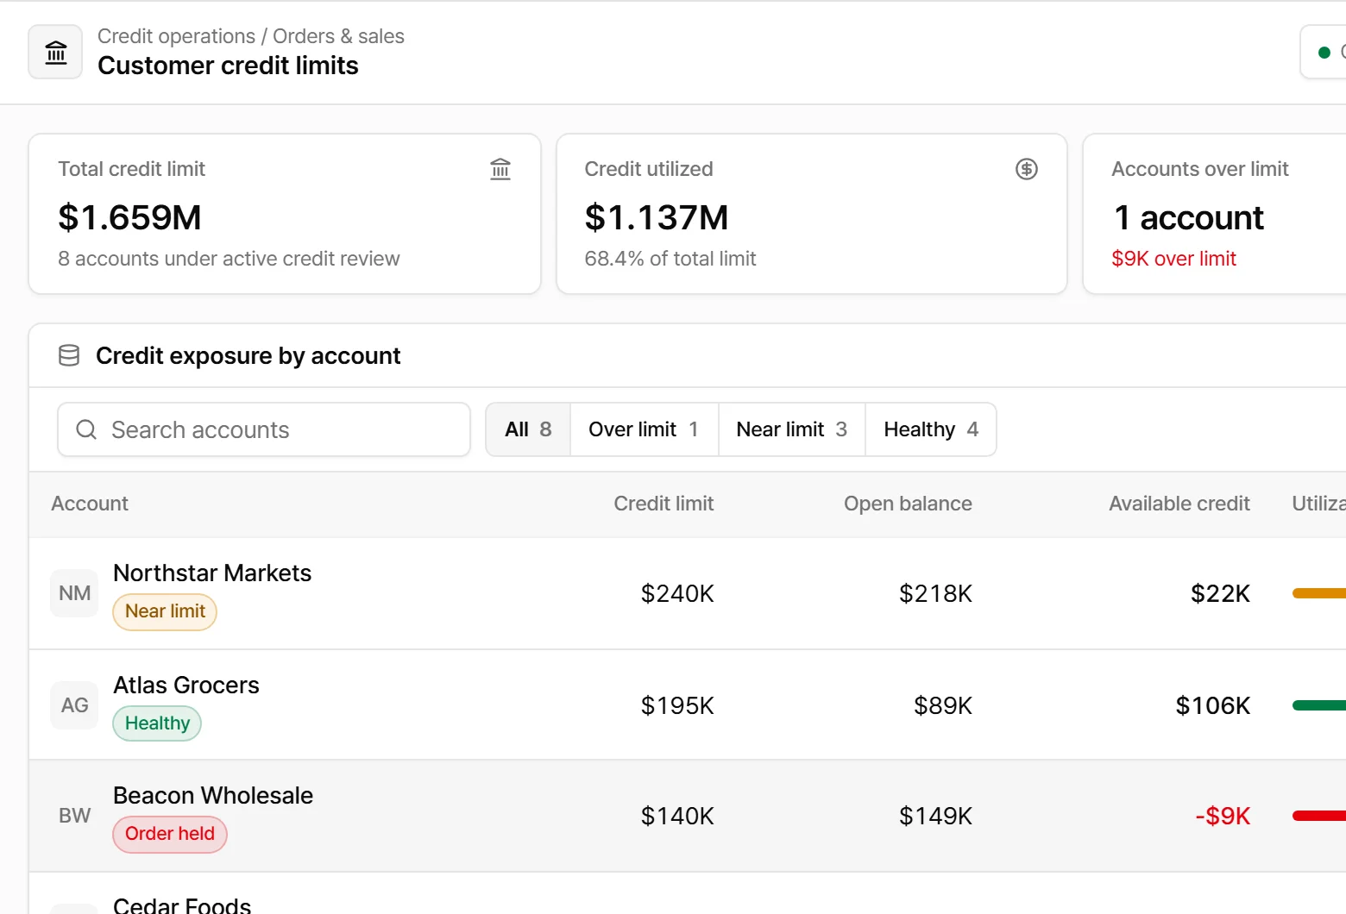
Task: Click the $89K open balance value
Action: [x=943, y=705]
